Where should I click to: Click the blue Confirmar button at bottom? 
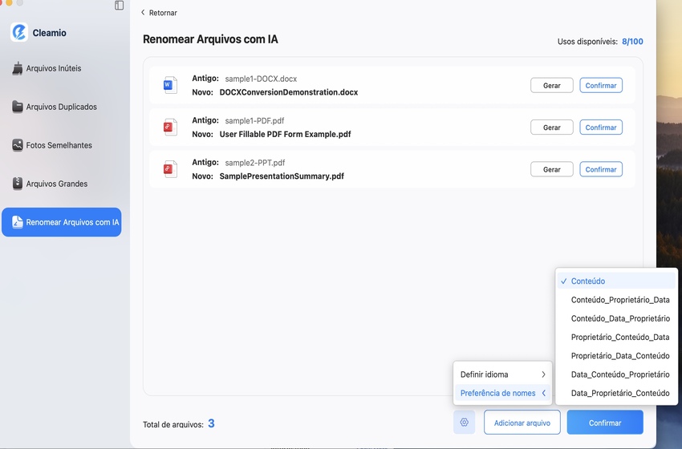pos(604,423)
